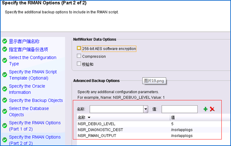Select the NSR_DEBUG_LEVEL table row
Screen dimensions: 231x146
(x=154, y=124)
